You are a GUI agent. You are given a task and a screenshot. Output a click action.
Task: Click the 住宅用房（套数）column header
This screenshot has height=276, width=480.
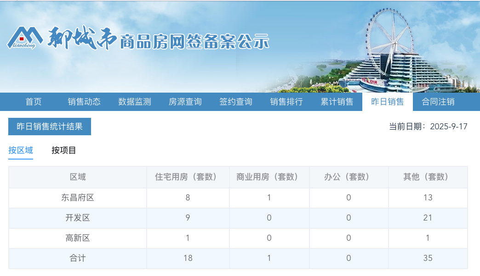188,177
